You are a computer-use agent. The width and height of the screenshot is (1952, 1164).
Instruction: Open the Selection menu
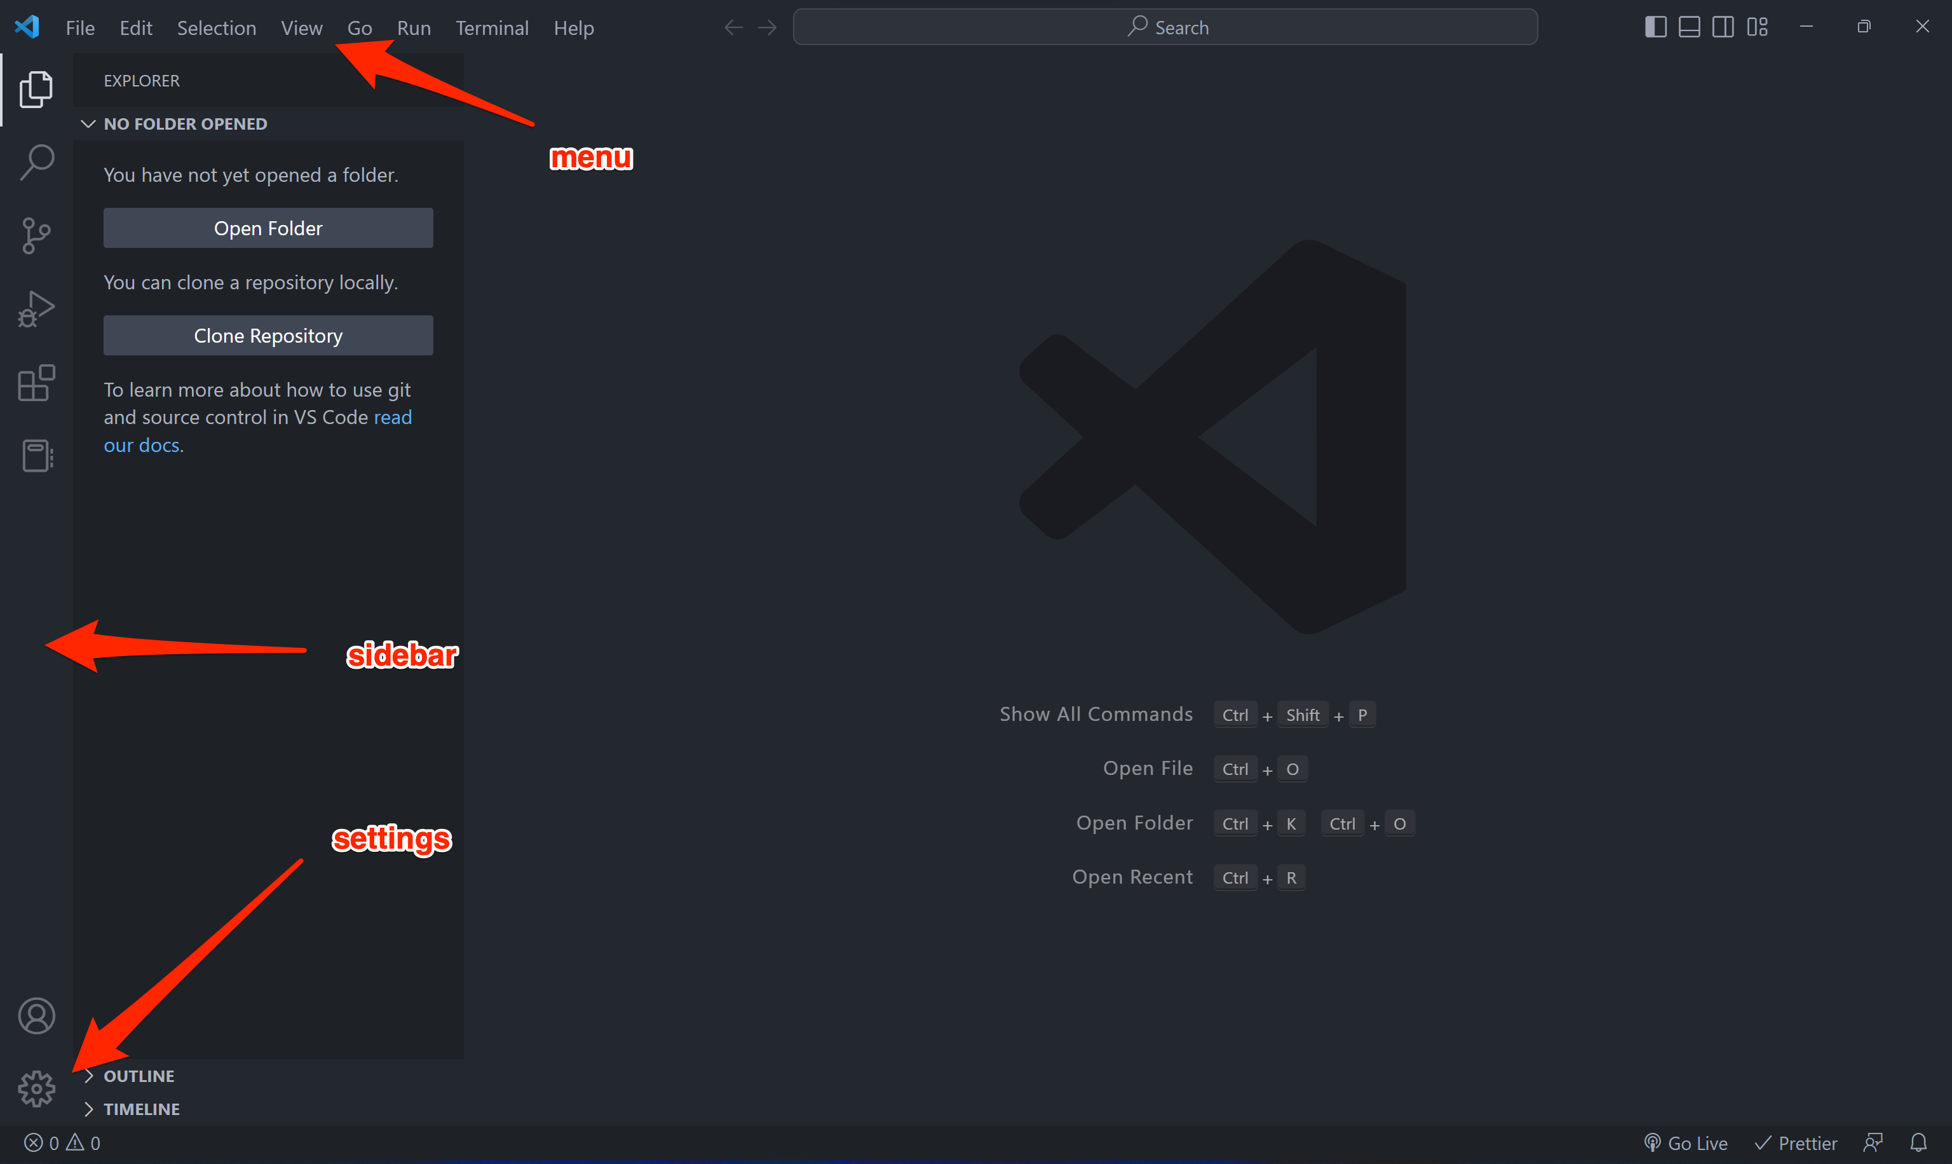pyautogui.click(x=217, y=28)
